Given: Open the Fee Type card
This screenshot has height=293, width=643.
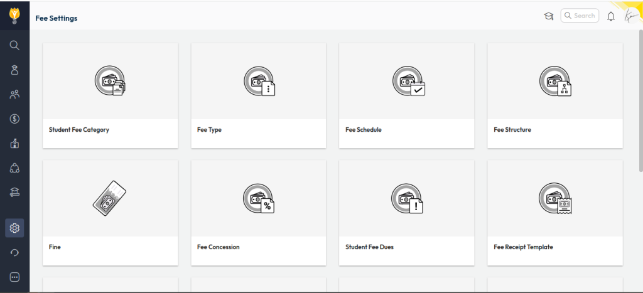Looking at the screenshot, I should (x=258, y=95).
